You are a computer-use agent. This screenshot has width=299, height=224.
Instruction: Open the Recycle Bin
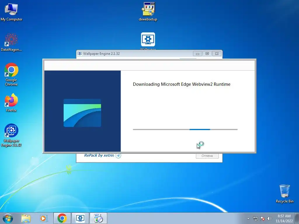pyautogui.click(x=284, y=194)
